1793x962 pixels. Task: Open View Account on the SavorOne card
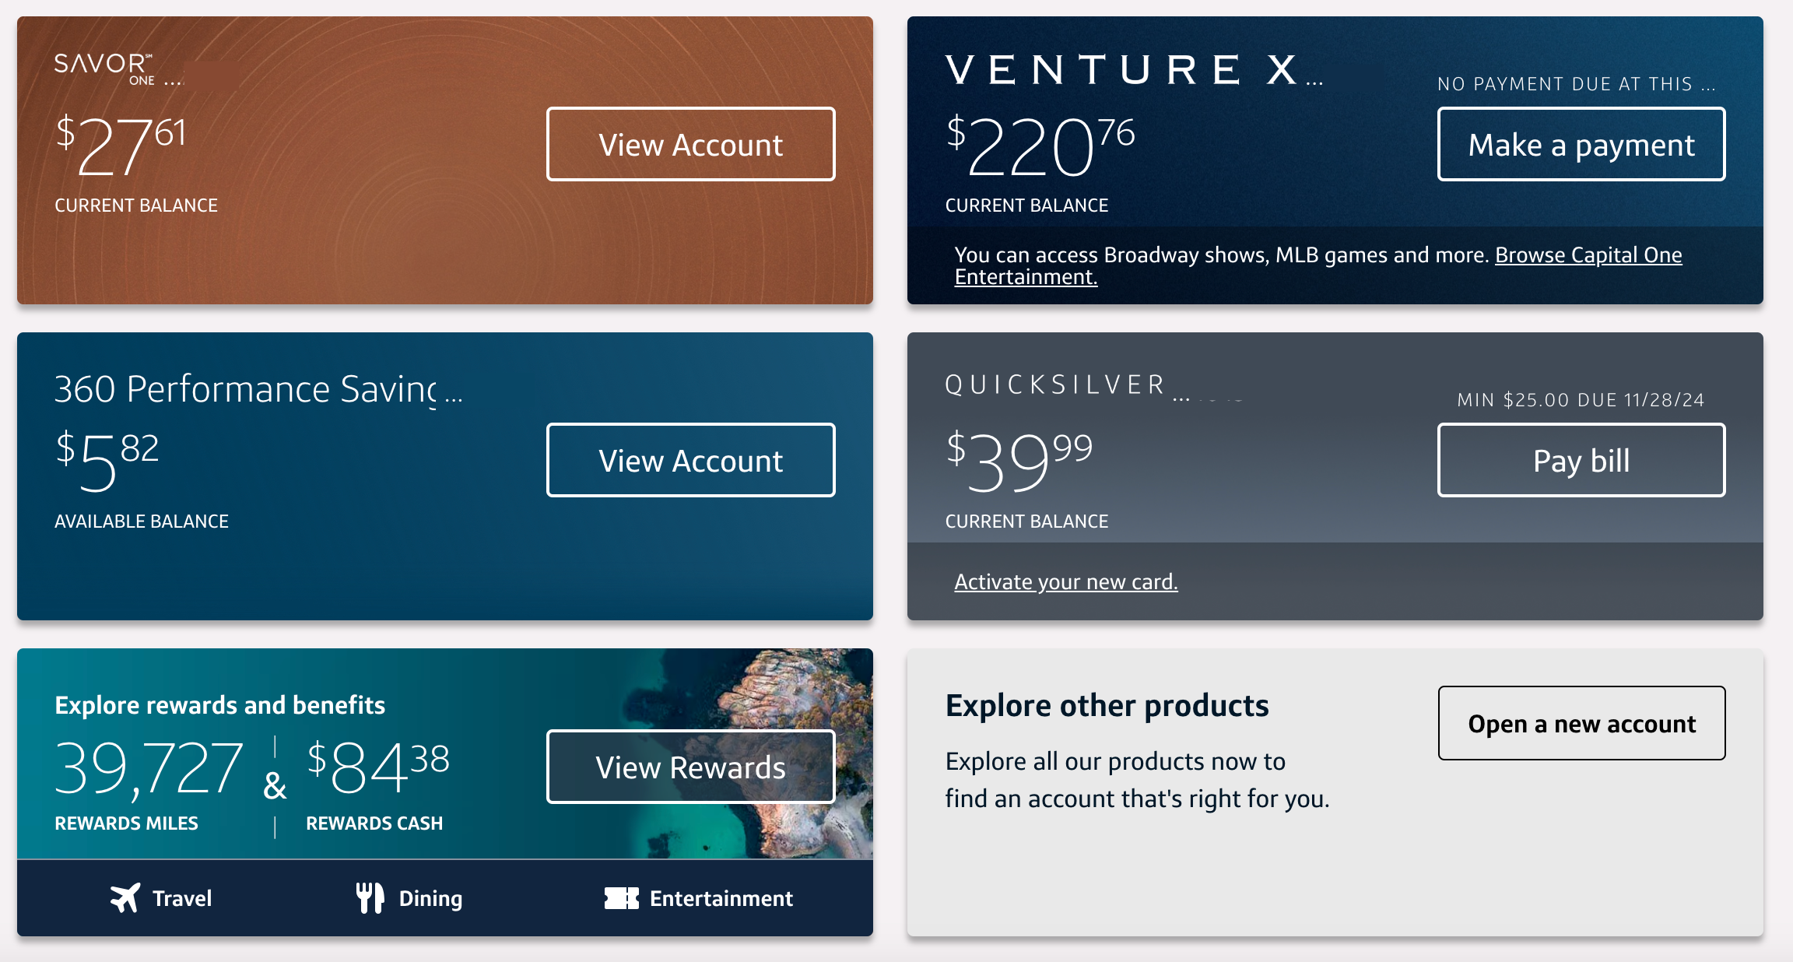690,145
